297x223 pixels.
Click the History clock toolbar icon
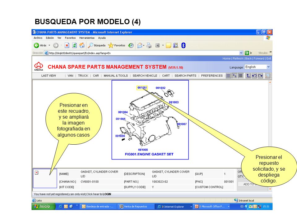pos(131,46)
